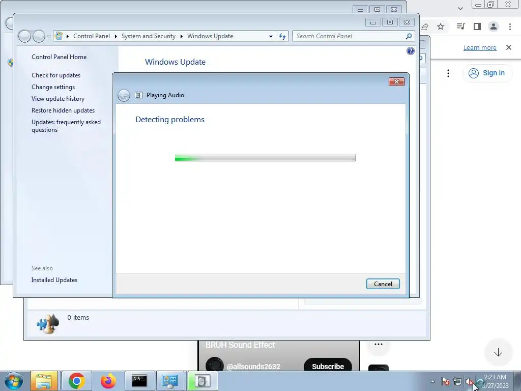This screenshot has height=391, width=521.
Task: Click the muted volume tray icon
Action: (469, 382)
